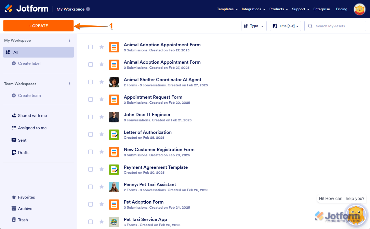370x229 pixels.
Task: Open Animal Shelter Coordinator AI Agent title
Action: click(163, 80)
